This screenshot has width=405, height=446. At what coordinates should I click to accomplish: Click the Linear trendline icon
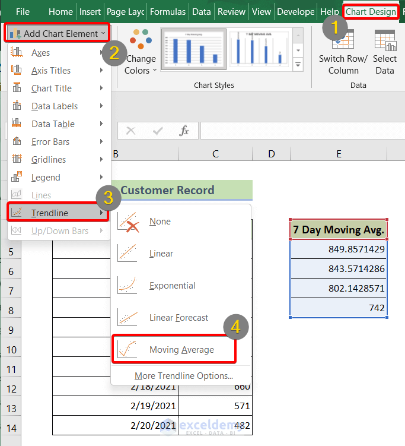127,253
